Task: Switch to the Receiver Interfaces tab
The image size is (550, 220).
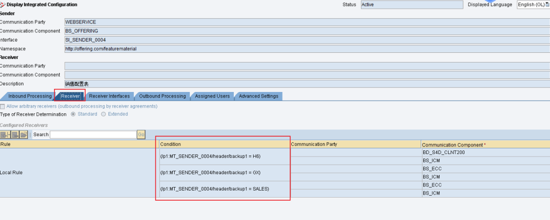Action: point(109,96)
